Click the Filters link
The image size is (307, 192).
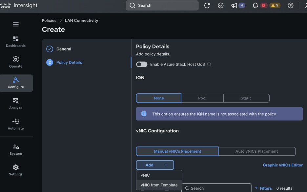(x=266, y=188)
